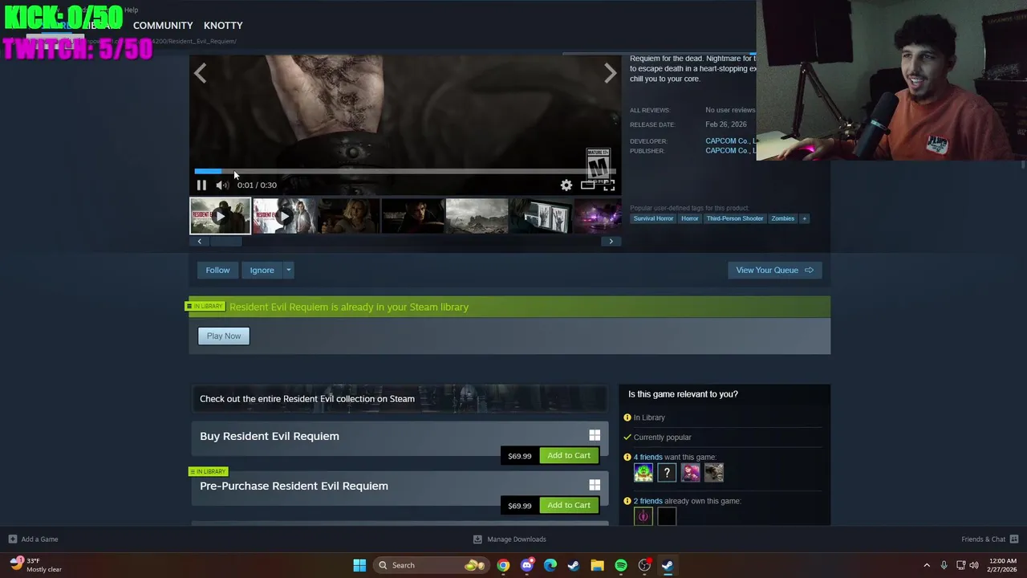This screenshot has width=1027, height=578.
Task: Open Windows Start menu
Action: tap(359, 565)
